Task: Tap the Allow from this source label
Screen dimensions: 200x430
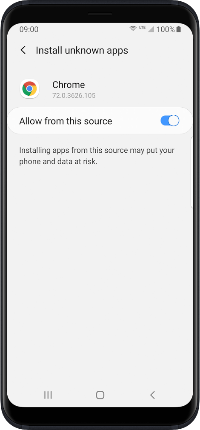Action: [66, 121]
